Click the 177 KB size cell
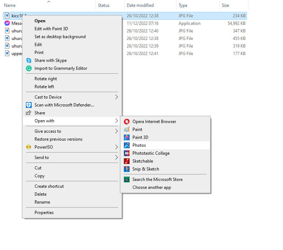 pyautogui.click(x=239, y=54)
